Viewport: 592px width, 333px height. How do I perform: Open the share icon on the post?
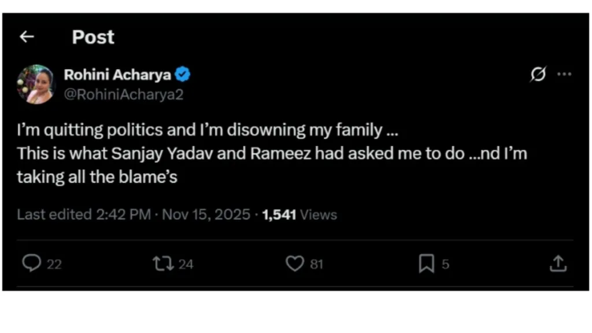point(558,264)
